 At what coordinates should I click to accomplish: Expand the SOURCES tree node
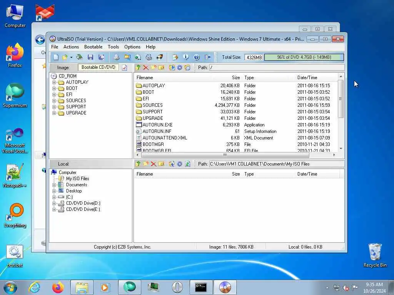tap(54, 101)
